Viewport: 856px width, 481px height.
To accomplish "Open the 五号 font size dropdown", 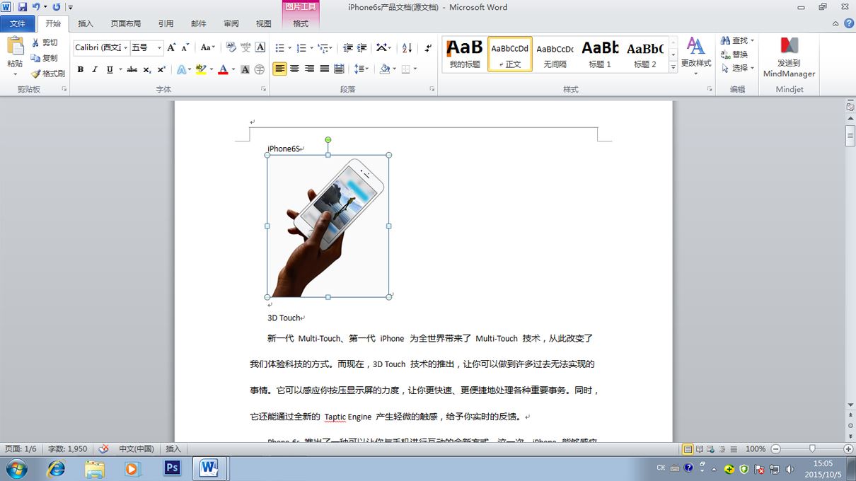I will (x=159, y=47).
